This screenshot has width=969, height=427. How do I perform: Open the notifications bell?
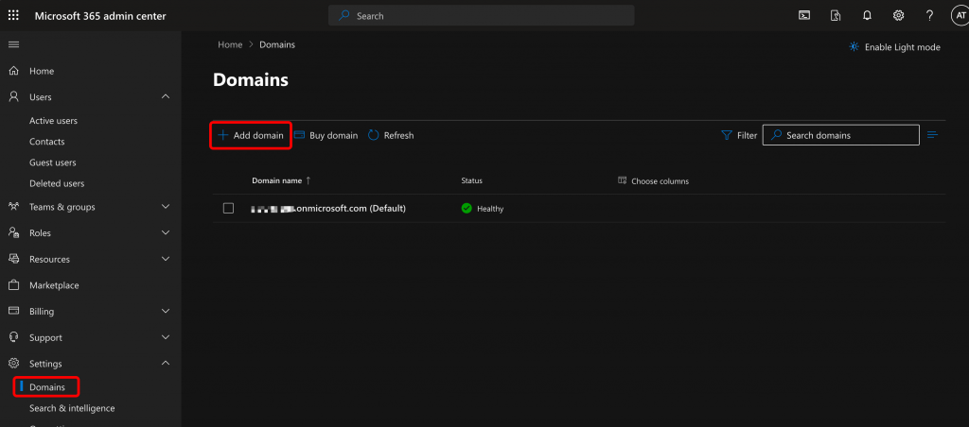[x=867, y=15]
